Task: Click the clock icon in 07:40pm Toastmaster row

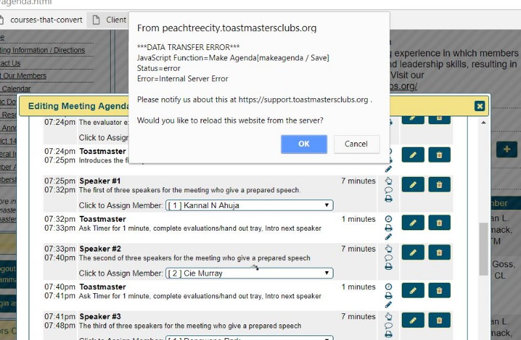Action: click(x=388, y=287)
